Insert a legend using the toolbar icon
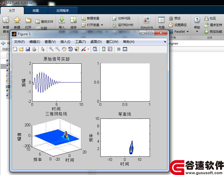 (110, 49)
